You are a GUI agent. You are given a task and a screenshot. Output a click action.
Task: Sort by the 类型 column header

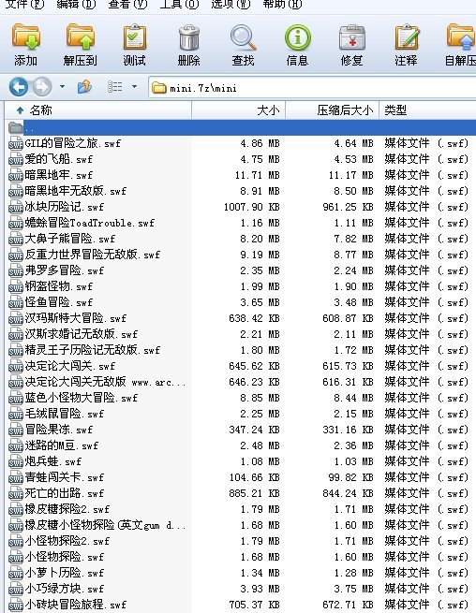[x=427, y=110]
